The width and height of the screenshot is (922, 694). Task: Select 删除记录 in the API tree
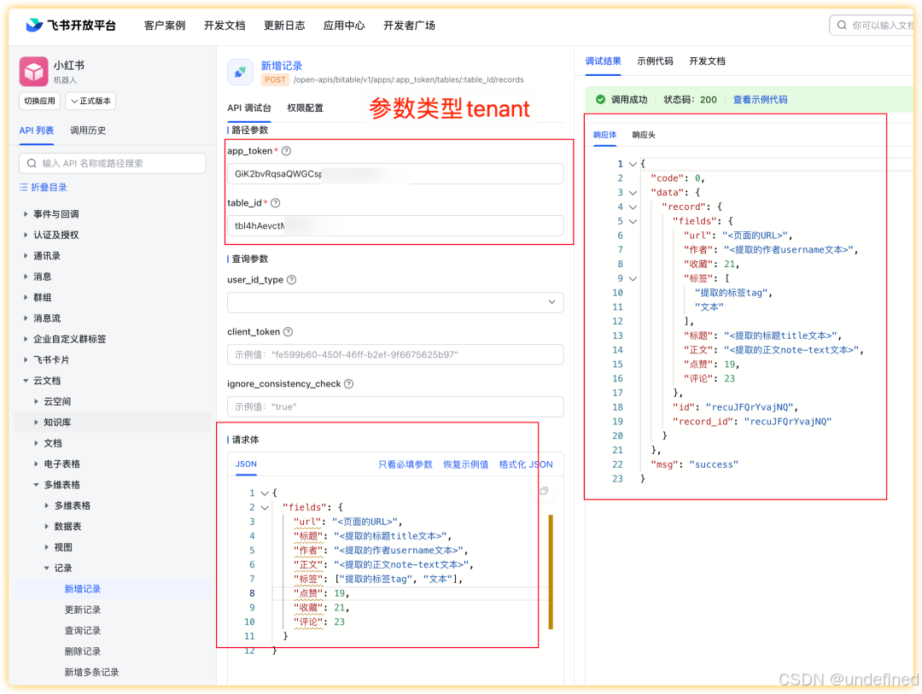point(83,651)
